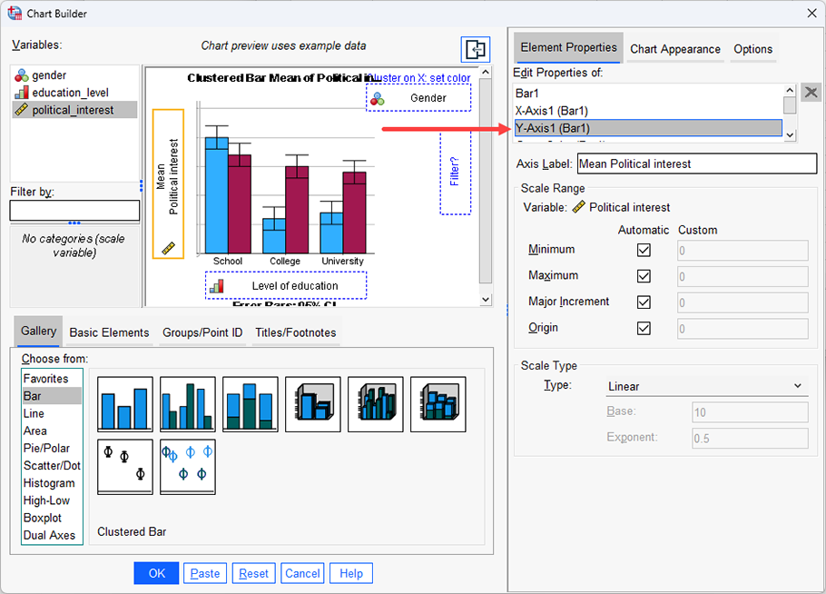826x594 pixels.
Task: Open the Basic Elements tab
Action: (x=109, y=332)
